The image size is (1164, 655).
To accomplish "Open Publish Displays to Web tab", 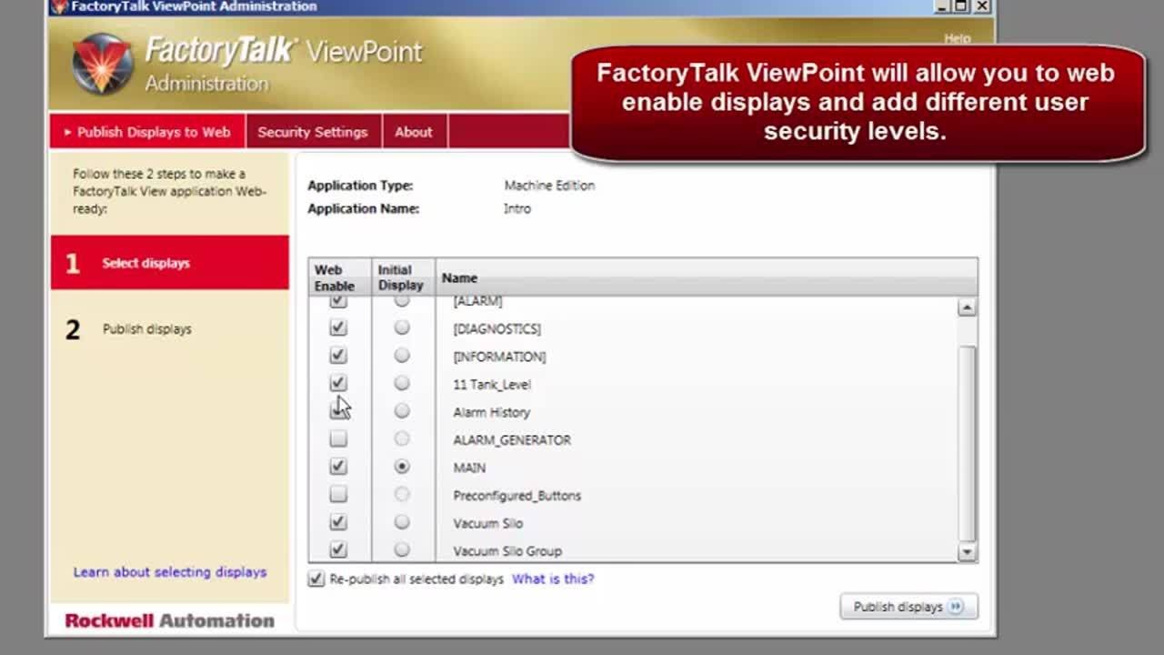I will coord(147,132).
